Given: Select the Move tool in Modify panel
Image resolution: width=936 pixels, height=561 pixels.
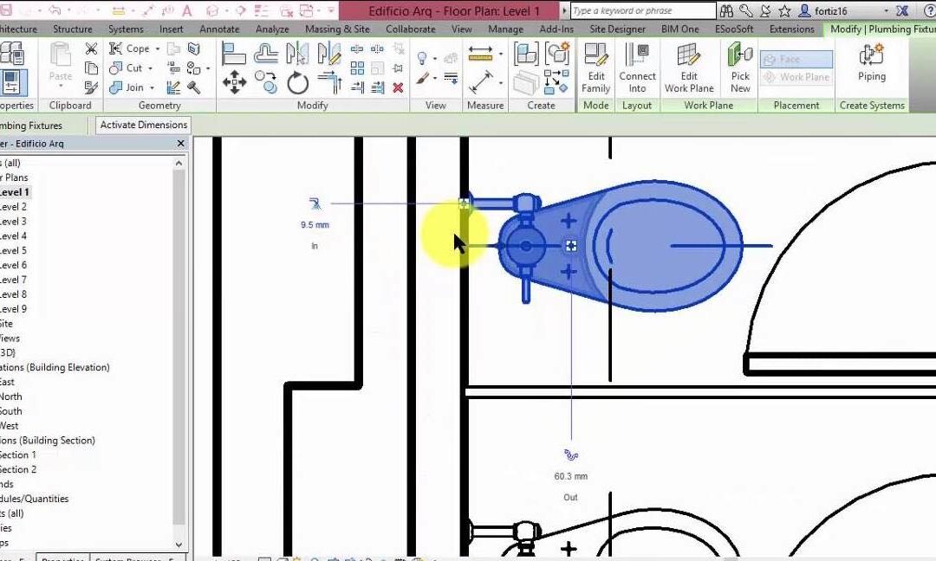Looking at the screenshot, I should tap(234, 81).
